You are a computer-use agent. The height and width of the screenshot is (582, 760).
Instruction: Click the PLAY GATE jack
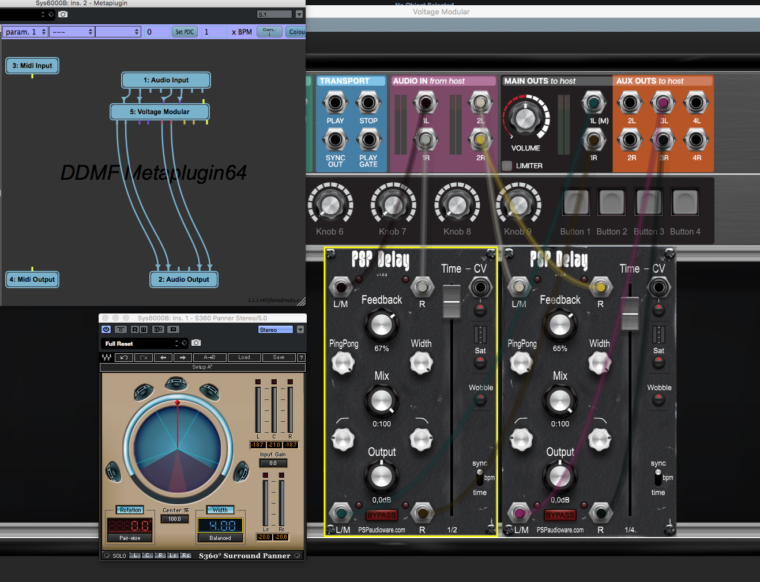click(368, 139)
